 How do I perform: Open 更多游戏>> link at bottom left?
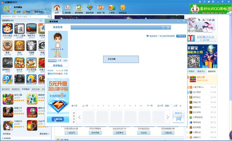[x=44, y=134]
